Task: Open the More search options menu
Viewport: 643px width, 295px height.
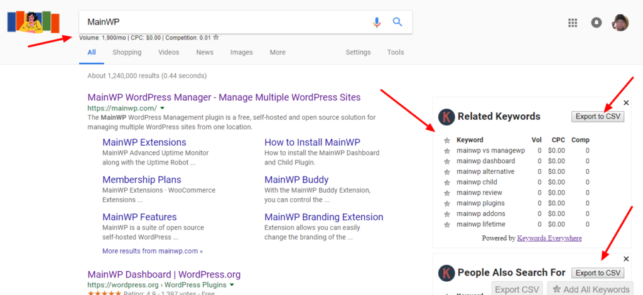Action: [278, 53]
